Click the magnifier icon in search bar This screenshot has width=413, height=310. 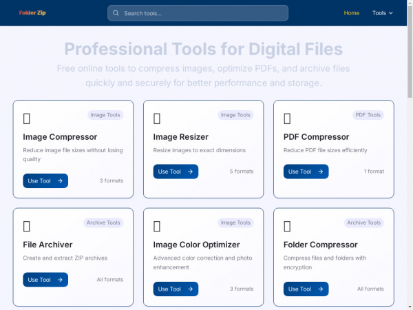(x=116, y=13)
